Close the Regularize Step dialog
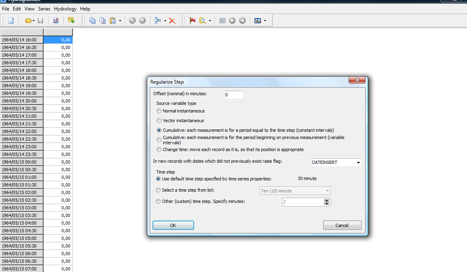Screen dimensions: 467x272 coord(357,80)
